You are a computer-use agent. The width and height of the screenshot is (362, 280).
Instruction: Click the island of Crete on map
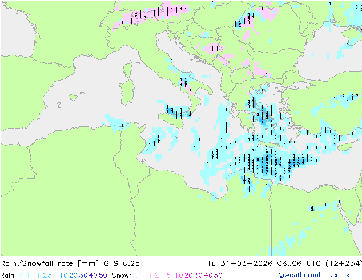(x=271, y=144)
